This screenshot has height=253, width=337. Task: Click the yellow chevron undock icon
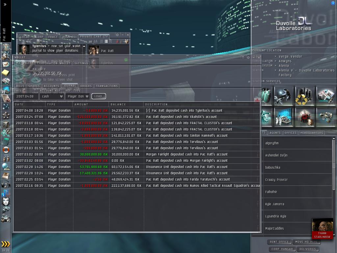[x=6, y=244]
